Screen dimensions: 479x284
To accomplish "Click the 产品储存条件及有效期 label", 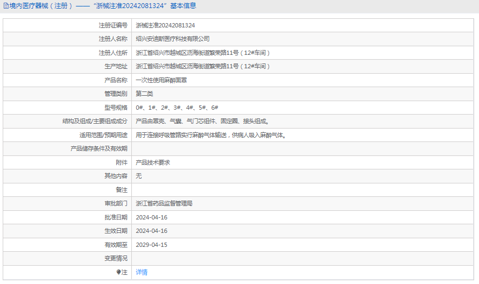I will 98,148.
